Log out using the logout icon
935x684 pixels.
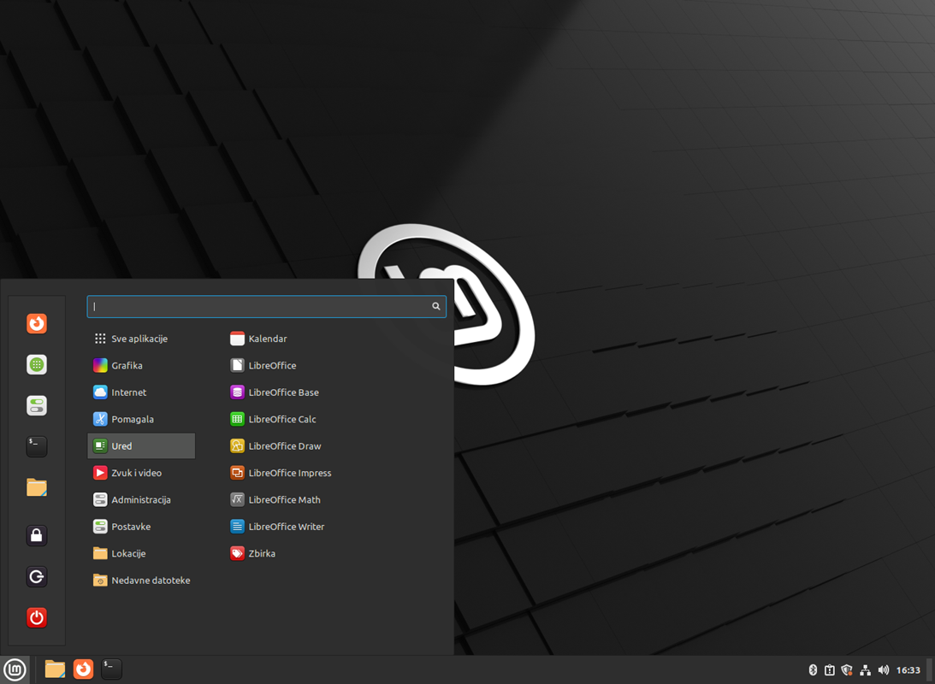(37, 576)
